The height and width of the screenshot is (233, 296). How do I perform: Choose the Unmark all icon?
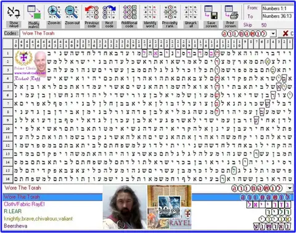[x=191, y=16]
